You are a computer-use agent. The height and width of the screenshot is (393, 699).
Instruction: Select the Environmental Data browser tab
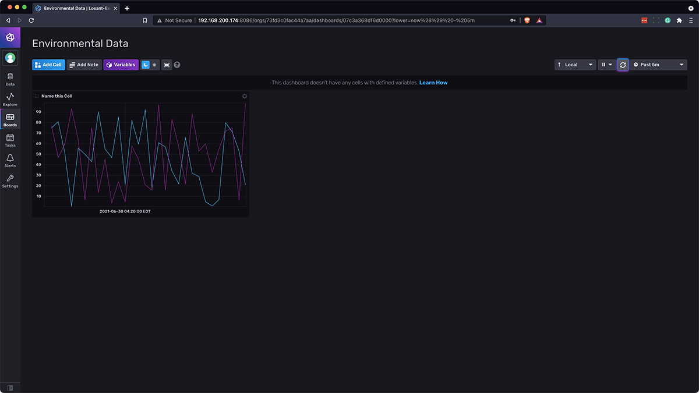tap(76, 8)
